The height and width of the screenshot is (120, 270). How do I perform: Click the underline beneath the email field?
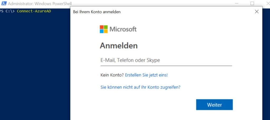tap(166, 66)
